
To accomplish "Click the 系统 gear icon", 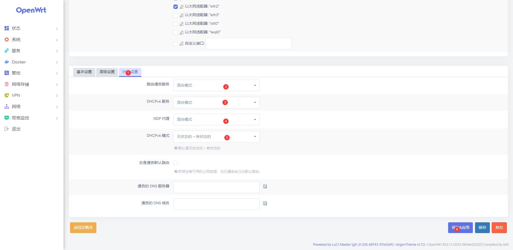I will coord(7,40).
